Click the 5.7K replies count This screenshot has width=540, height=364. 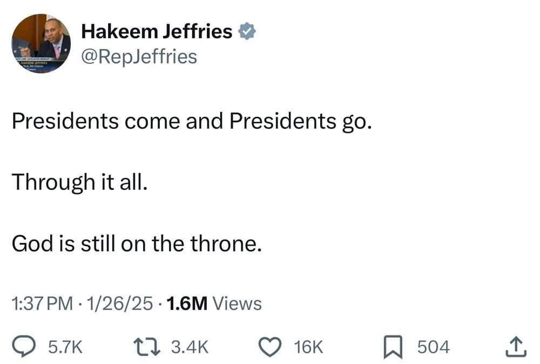[66, 347]
